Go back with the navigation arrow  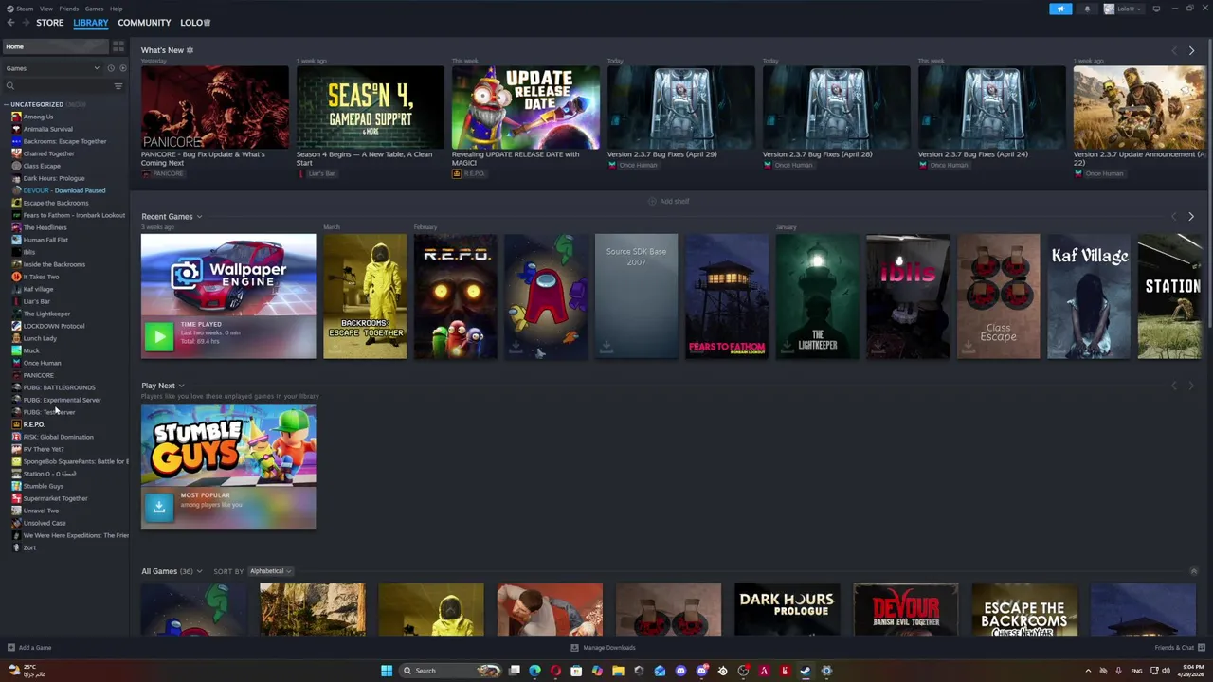click(x=11, y=22)
